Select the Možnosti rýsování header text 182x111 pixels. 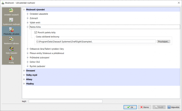point(35,10)
